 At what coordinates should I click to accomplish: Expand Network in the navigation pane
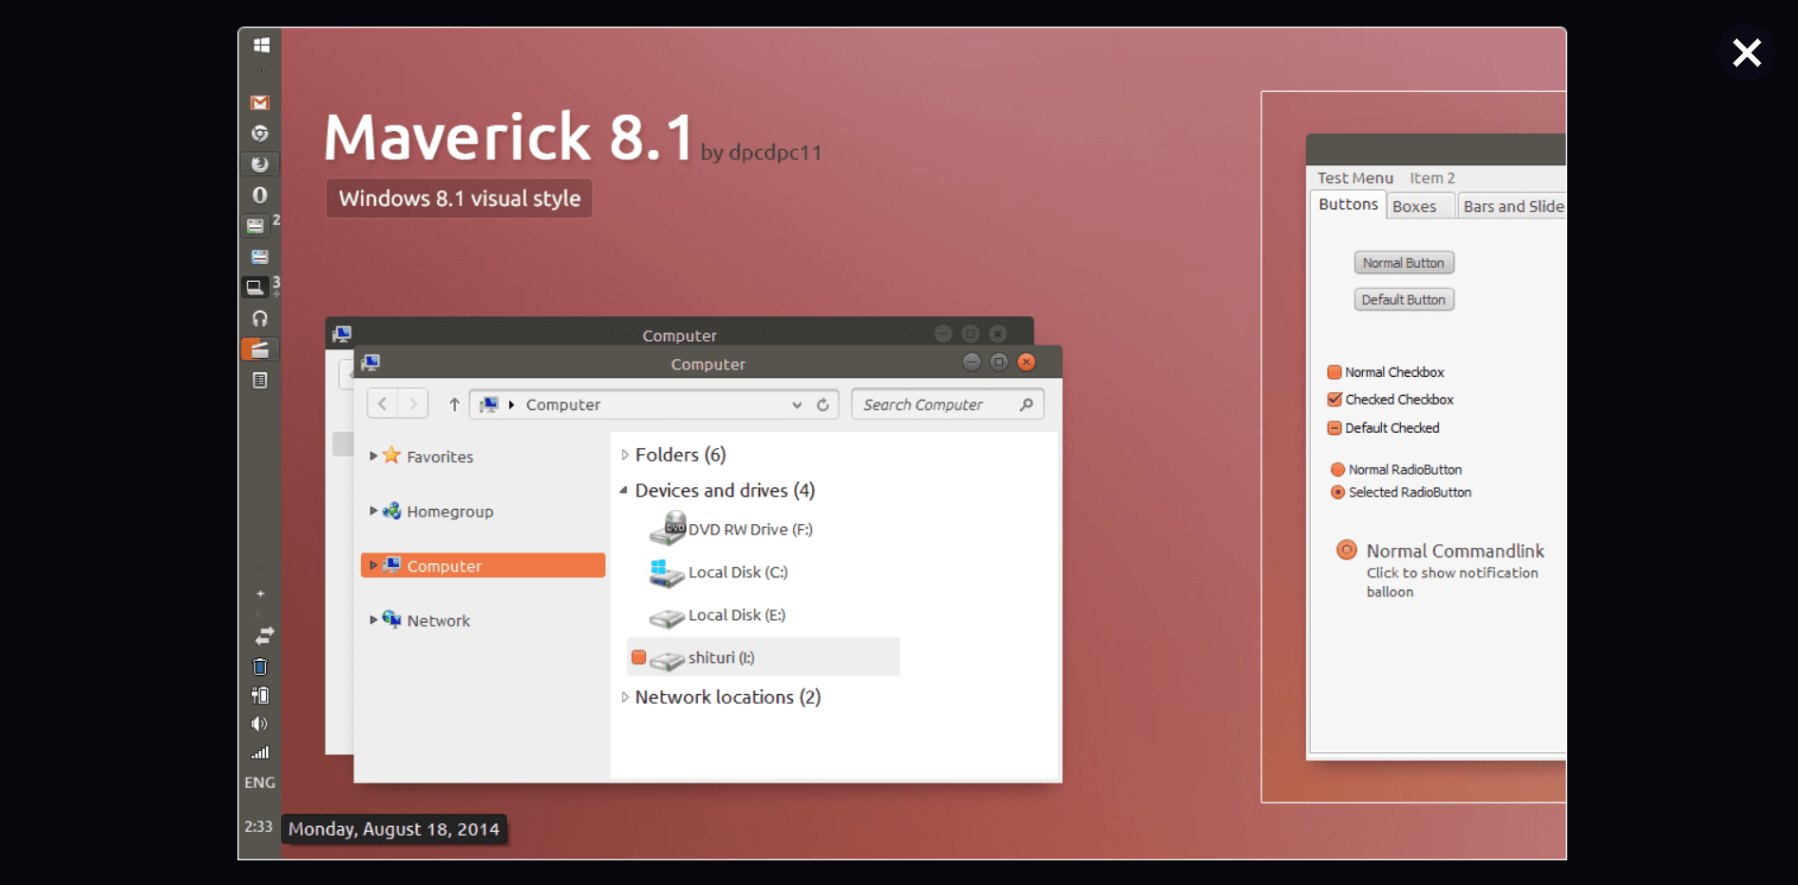(x=373, y=620)
